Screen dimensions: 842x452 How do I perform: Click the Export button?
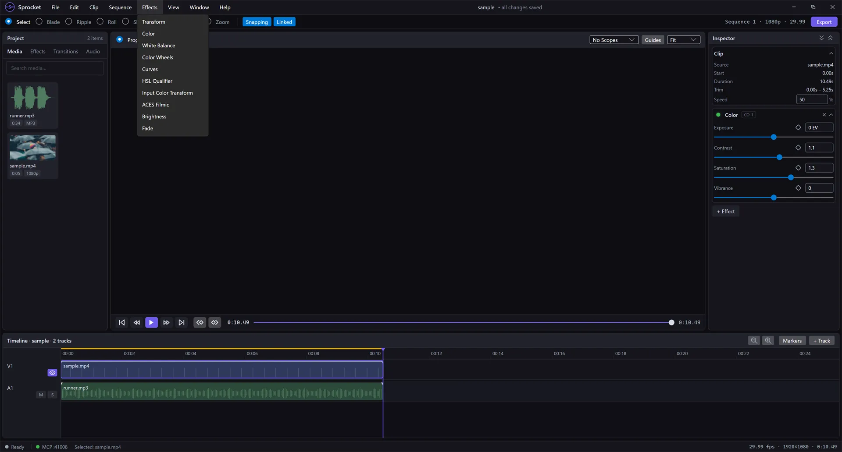pos(824,22)
